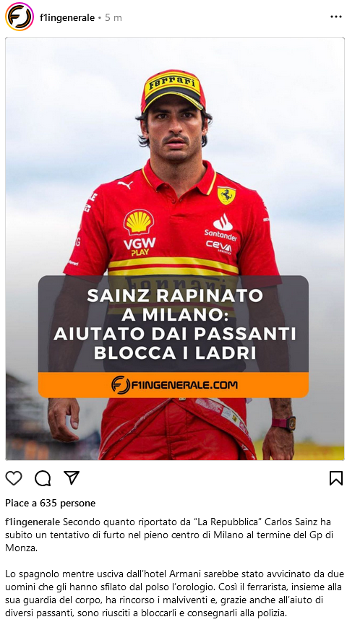Viewport: 347px width, 622px height.
Task: Open the three-dot more options menu
Action: pos(336,17)
